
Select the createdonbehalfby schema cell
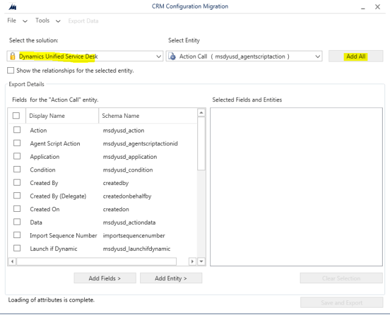(x=127, y=196)
